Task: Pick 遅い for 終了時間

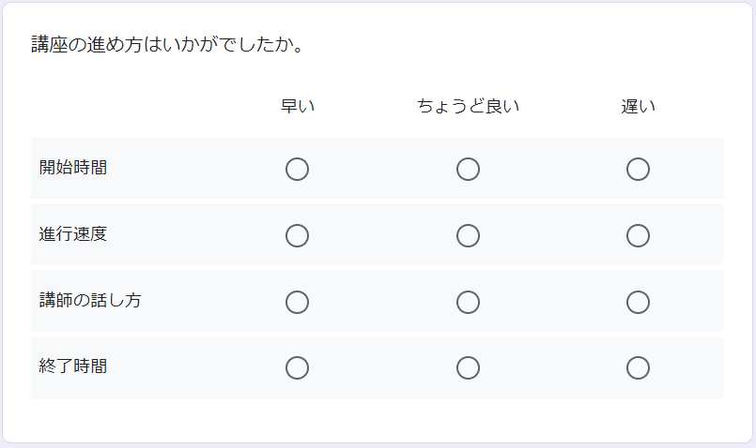Action: (x=638, y=367)
